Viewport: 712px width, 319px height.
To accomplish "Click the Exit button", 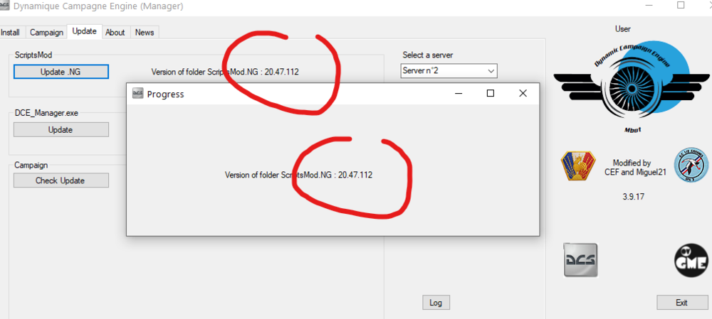I will click(682, 303).
